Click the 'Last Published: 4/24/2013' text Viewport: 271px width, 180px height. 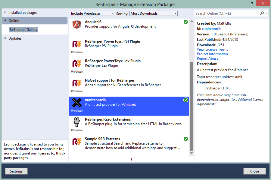[217, 40]
